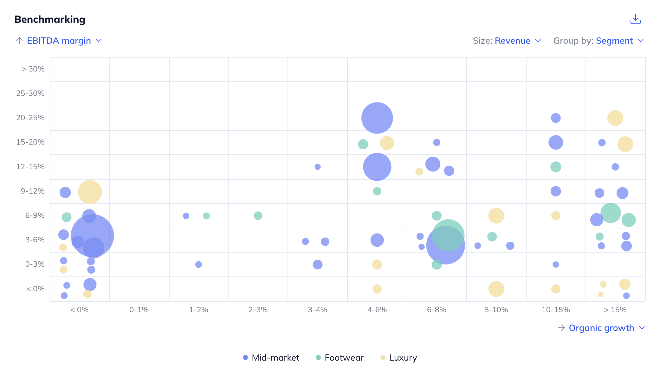Select the Segment group-by text

point(614,40)
